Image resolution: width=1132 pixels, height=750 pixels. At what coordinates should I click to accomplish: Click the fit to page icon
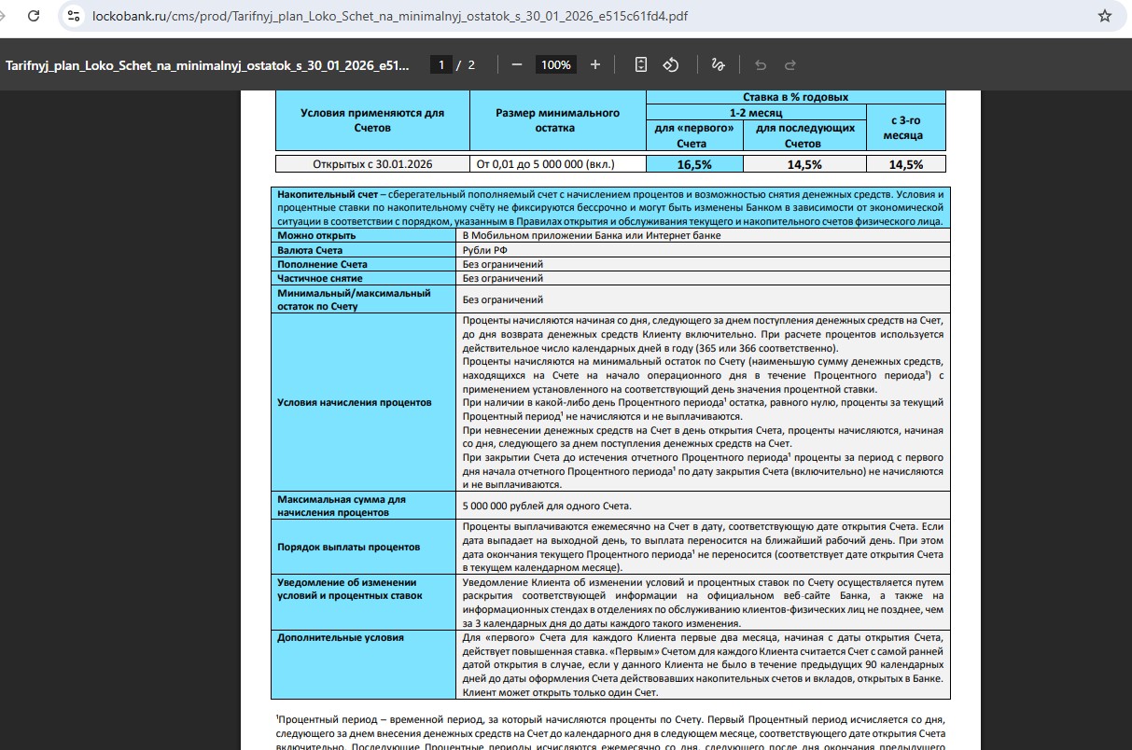pos(641,64)
